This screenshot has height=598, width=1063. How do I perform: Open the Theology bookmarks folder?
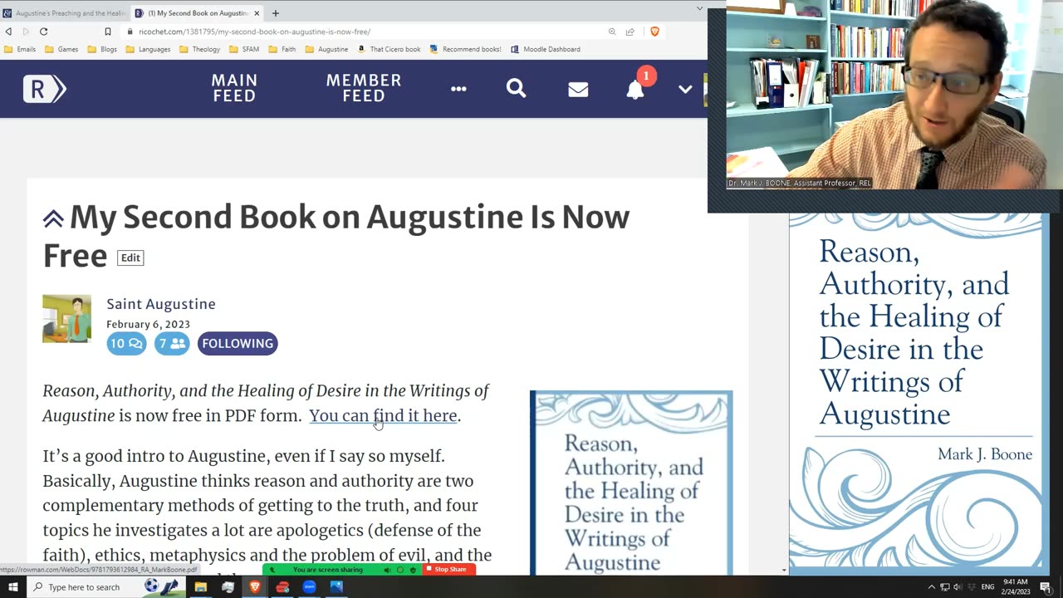[199, 49]
